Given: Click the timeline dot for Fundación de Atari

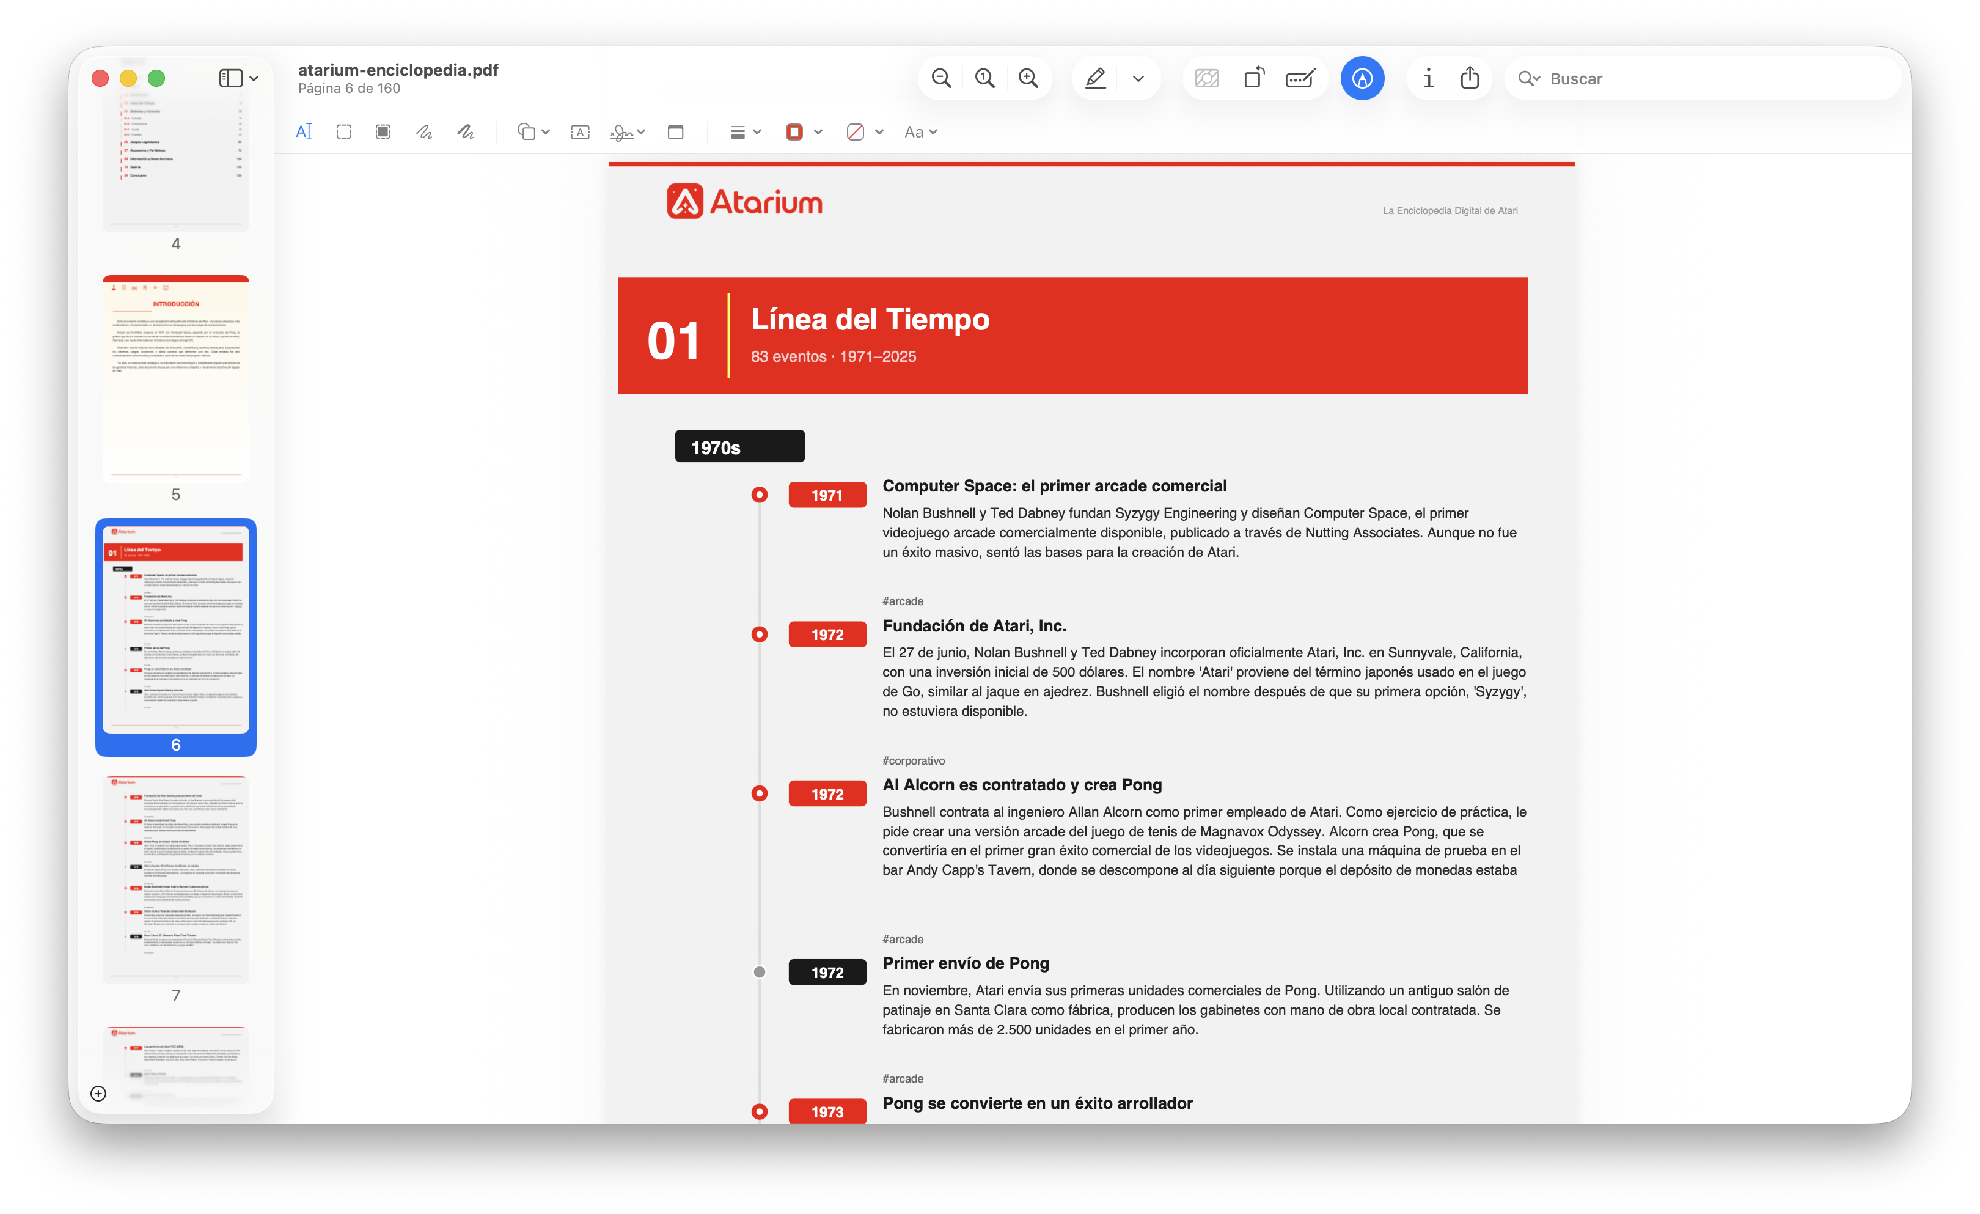Looking at the screenshot, I should coord(760,635).
